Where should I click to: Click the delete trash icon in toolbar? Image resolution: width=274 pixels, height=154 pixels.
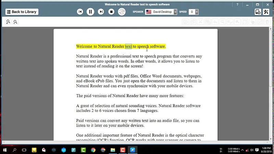pos(267,22)
